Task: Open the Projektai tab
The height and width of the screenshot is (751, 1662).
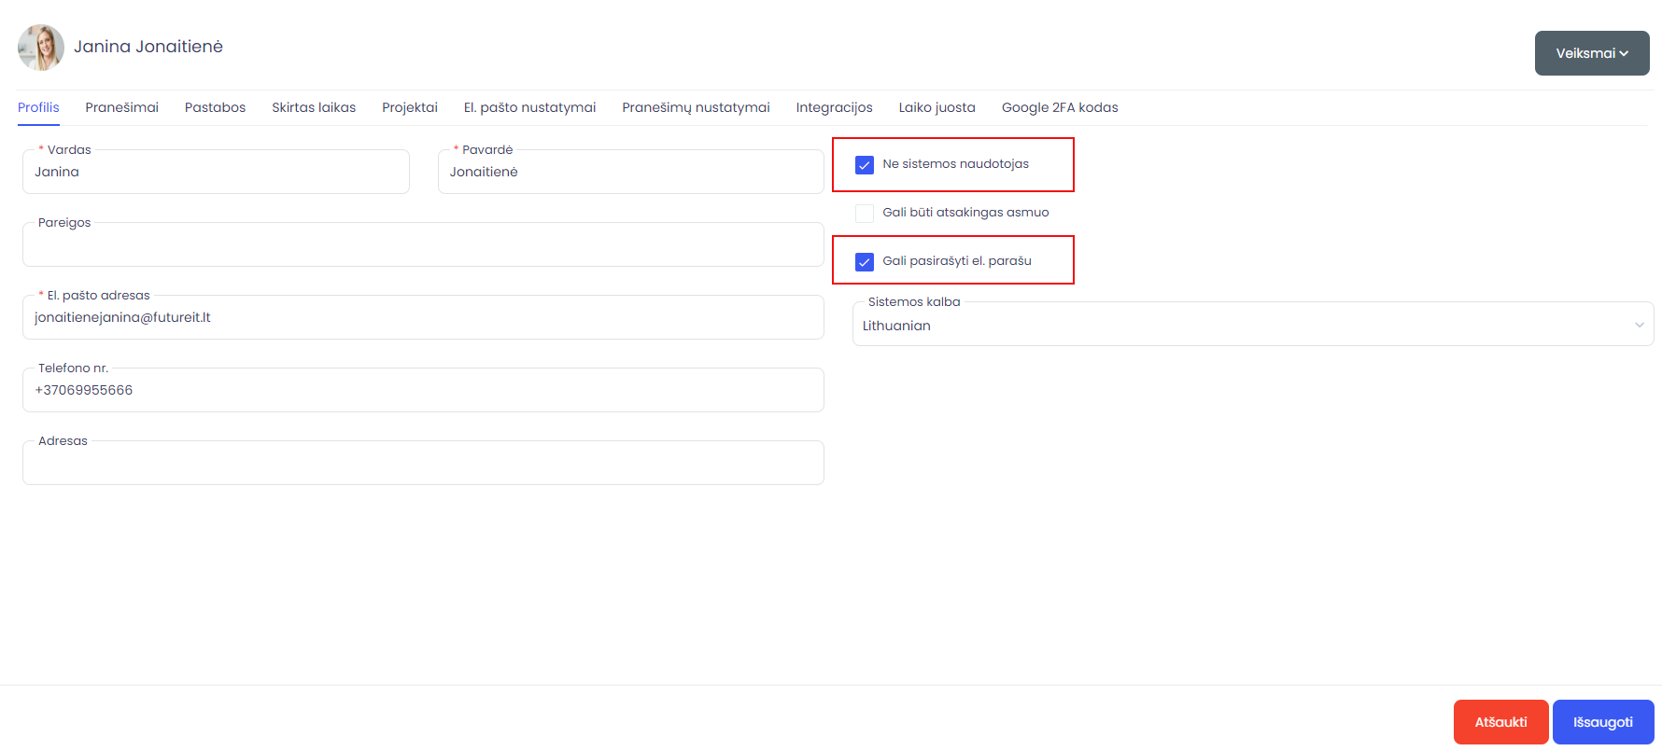Action: [x=410, y=107]
